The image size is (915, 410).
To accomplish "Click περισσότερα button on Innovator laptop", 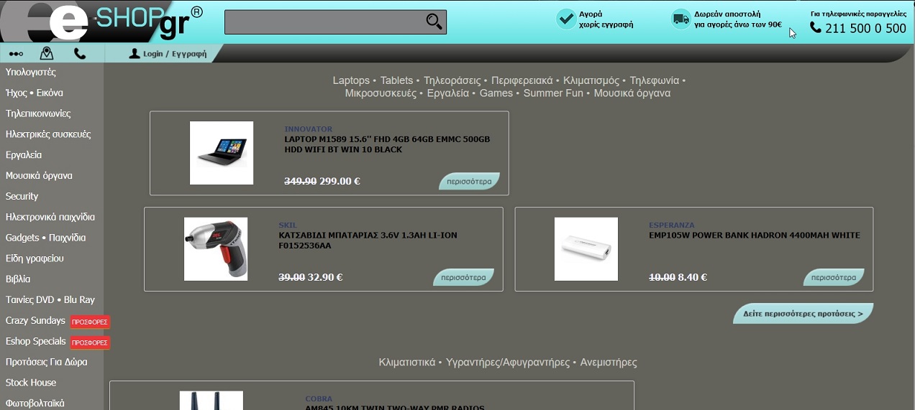I will (469, 181).
